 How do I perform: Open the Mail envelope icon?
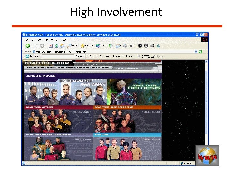point(118,46)
